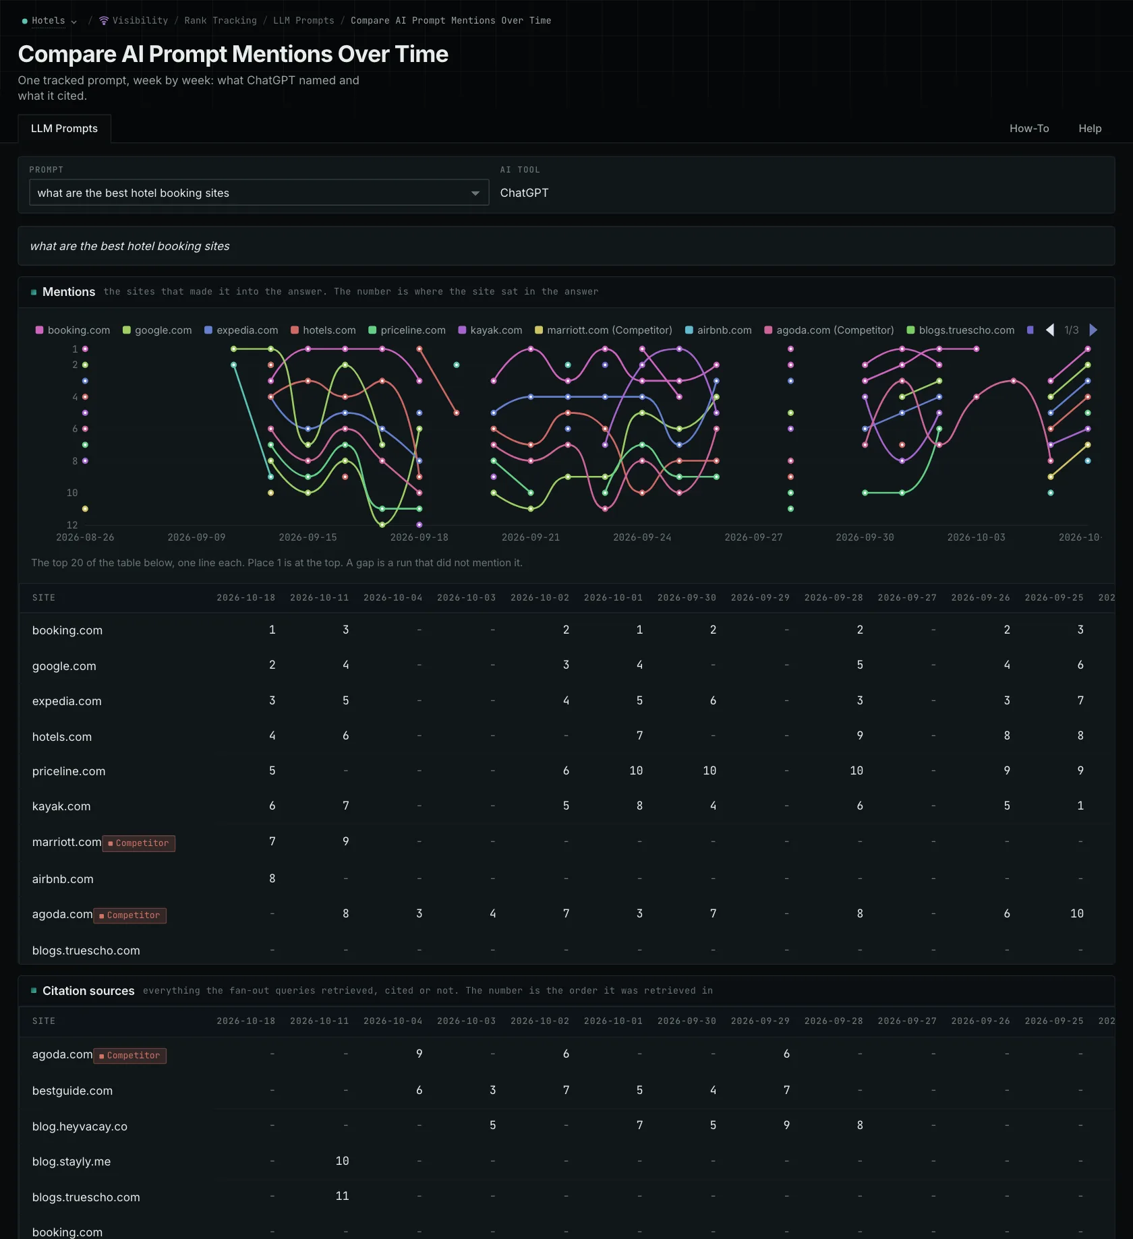Click blog.heyvacay.co in Citation sources

(x=80, y=1126)
